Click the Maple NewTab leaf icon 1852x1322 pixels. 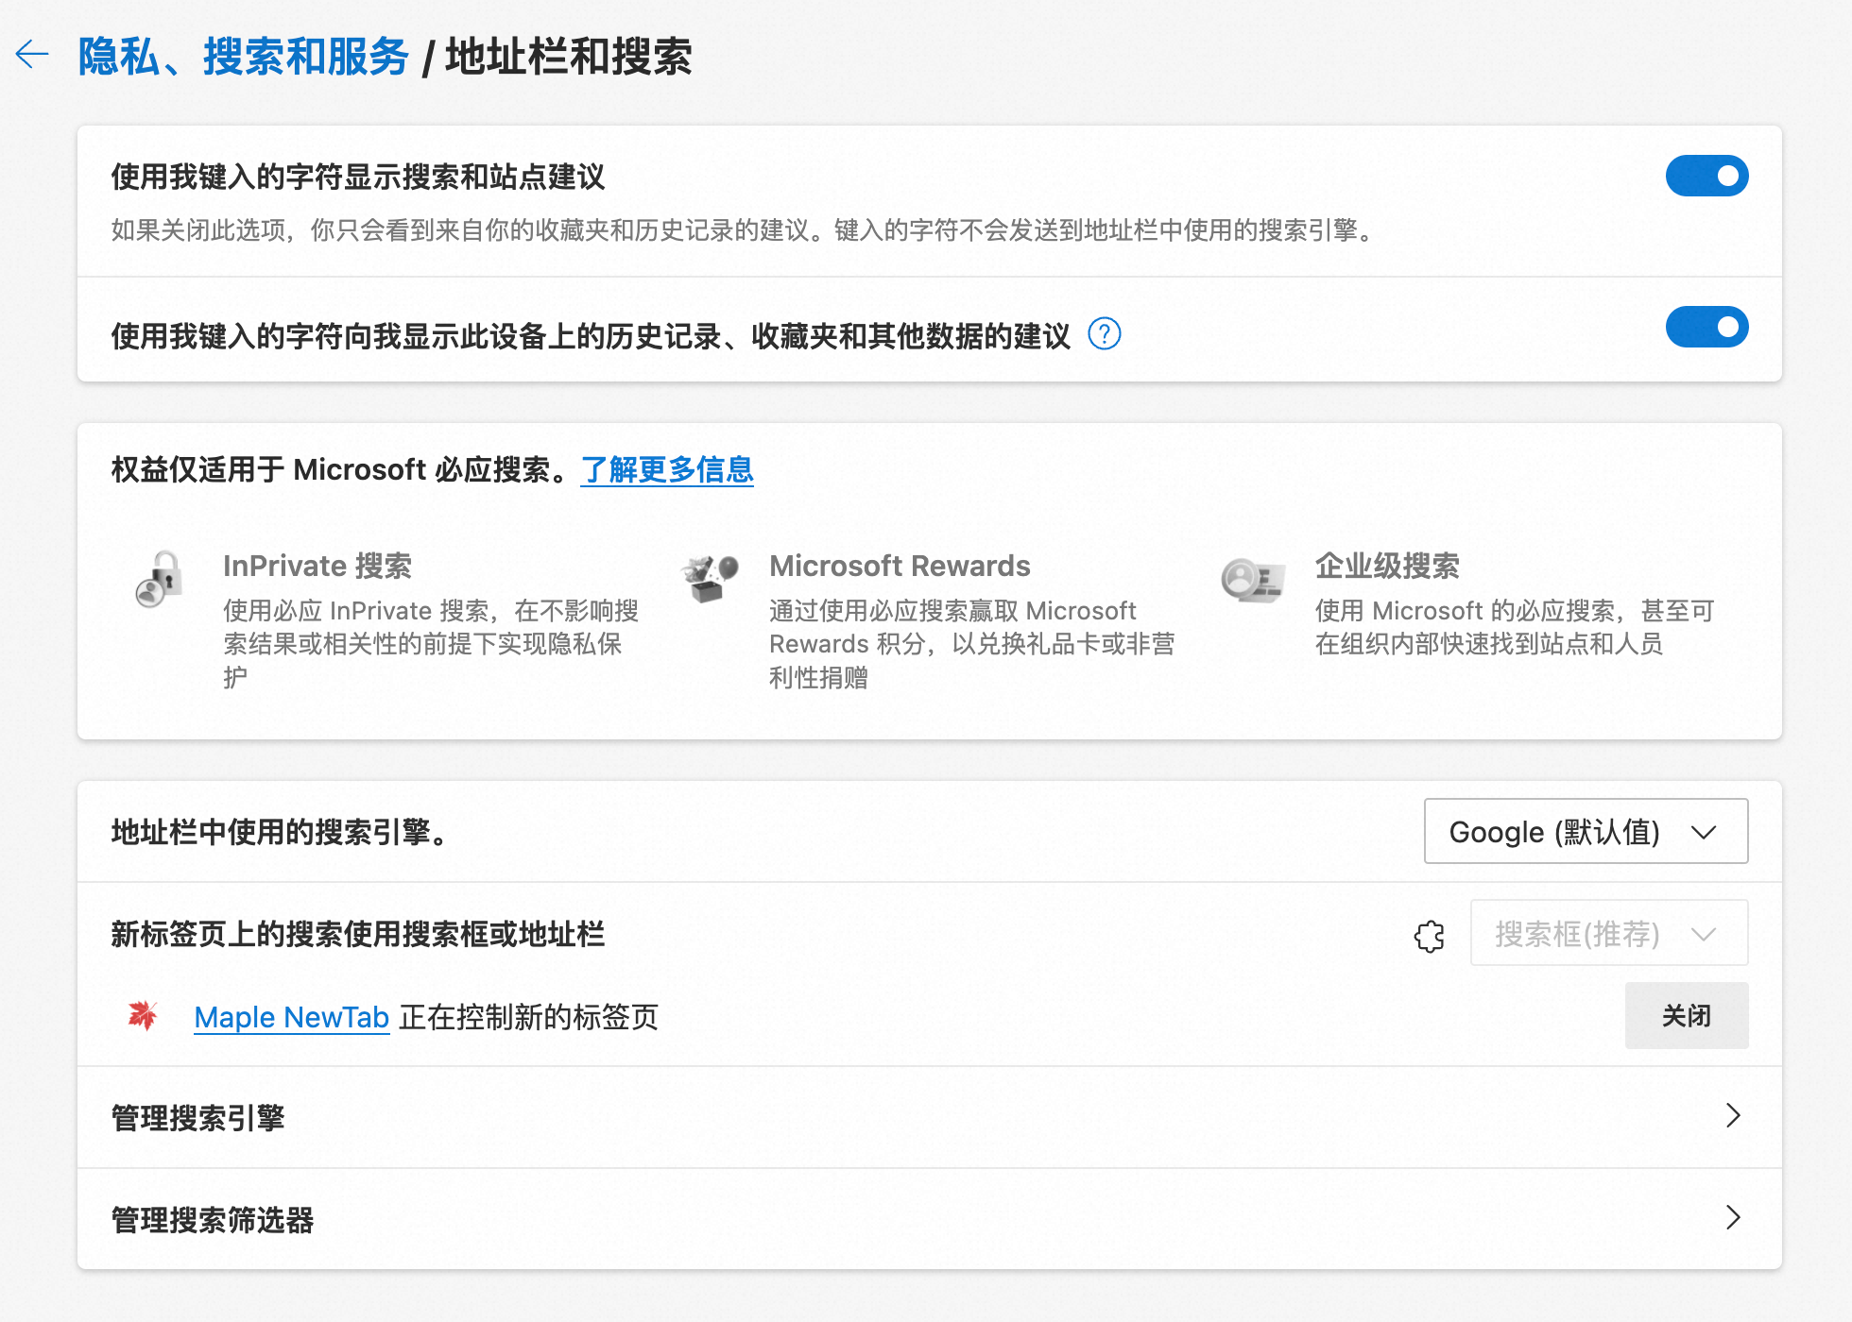coord(143,1016)
